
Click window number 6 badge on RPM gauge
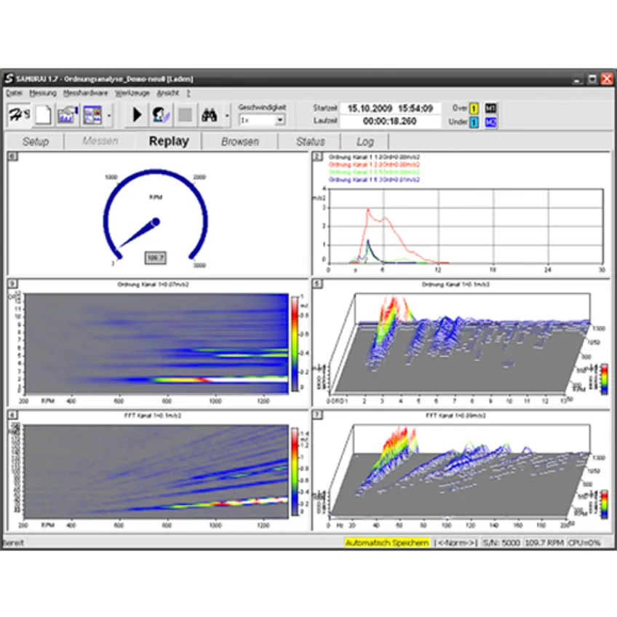12,156
